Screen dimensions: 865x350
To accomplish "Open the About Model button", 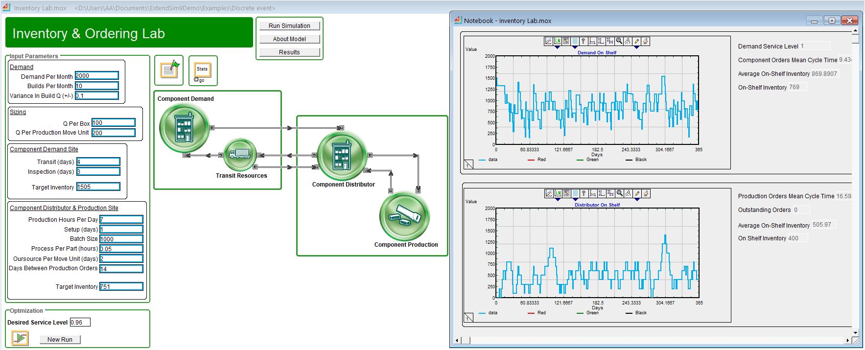I will [x=289, y=39].
